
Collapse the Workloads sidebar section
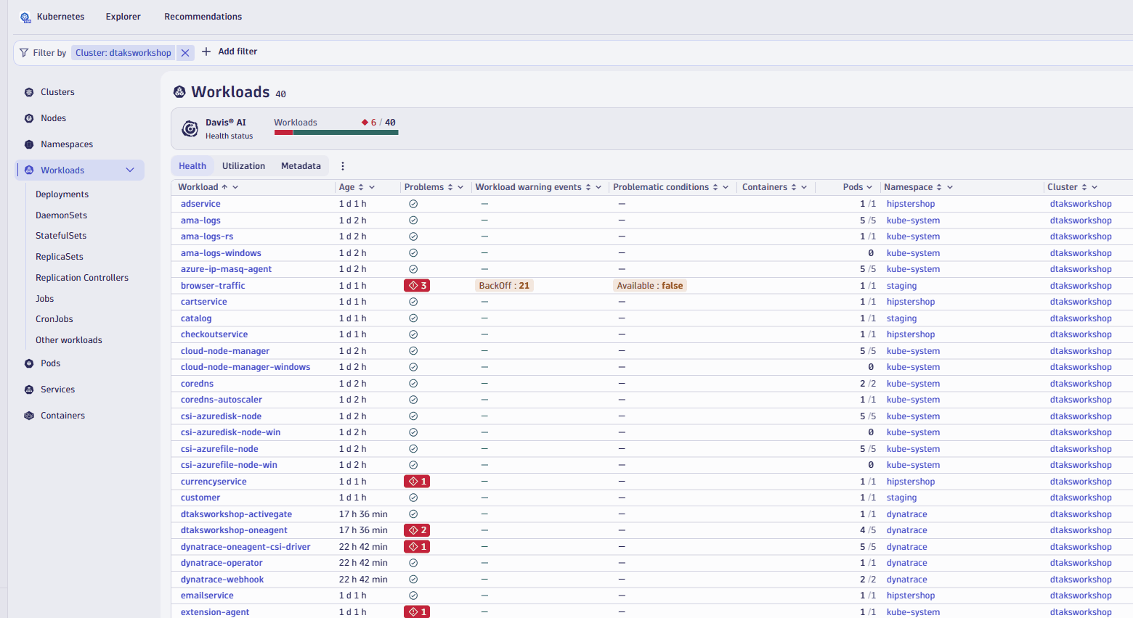(130, 170)
